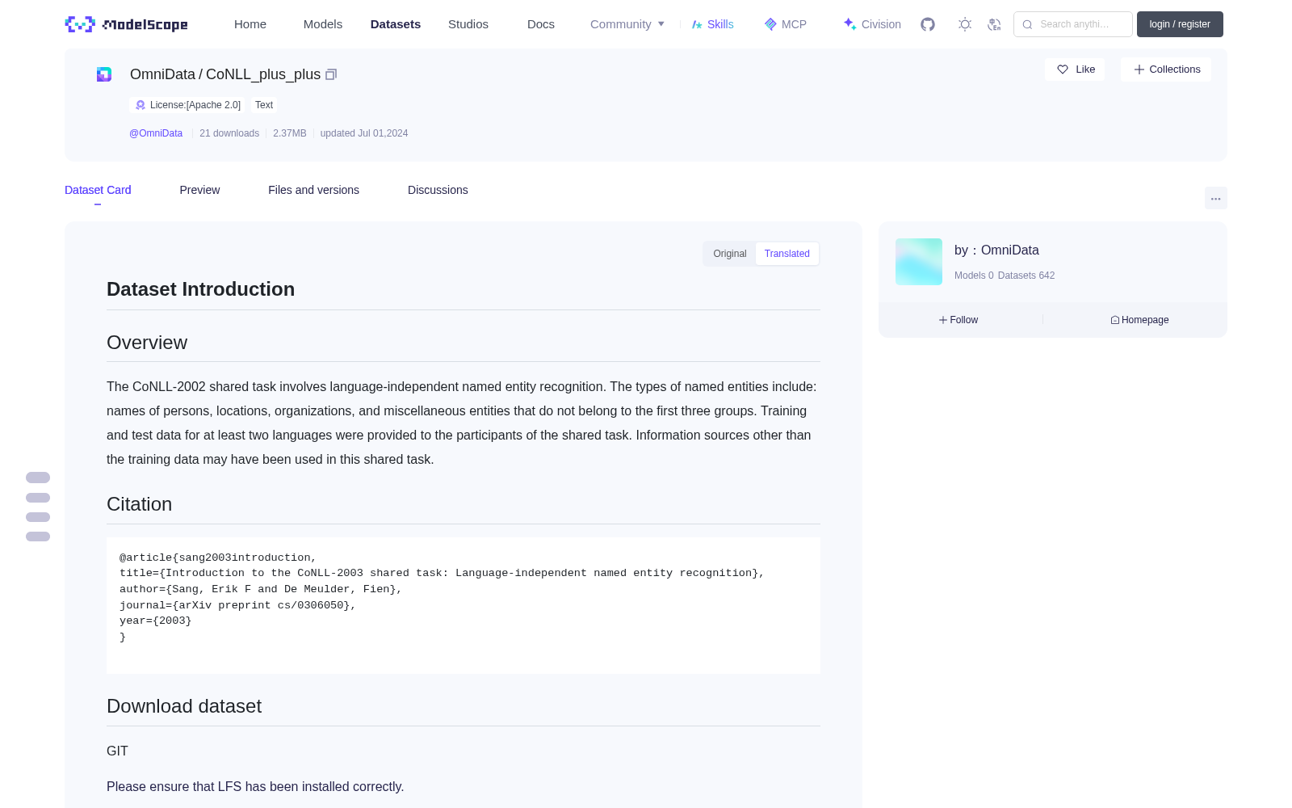Expand the Community dropdown menu
Viewport: 1292px width, 808px height.
pyautogui.click(x=627, y=24)
